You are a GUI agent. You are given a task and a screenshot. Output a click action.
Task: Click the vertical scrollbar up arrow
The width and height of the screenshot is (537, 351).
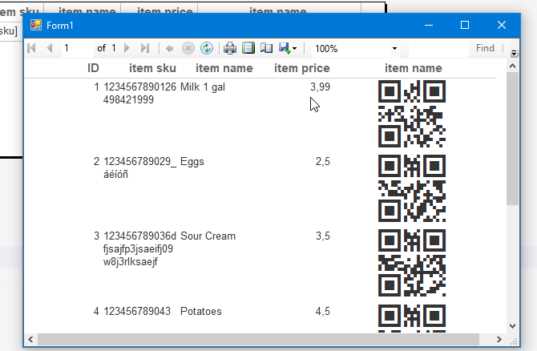[x=512, y=66]
